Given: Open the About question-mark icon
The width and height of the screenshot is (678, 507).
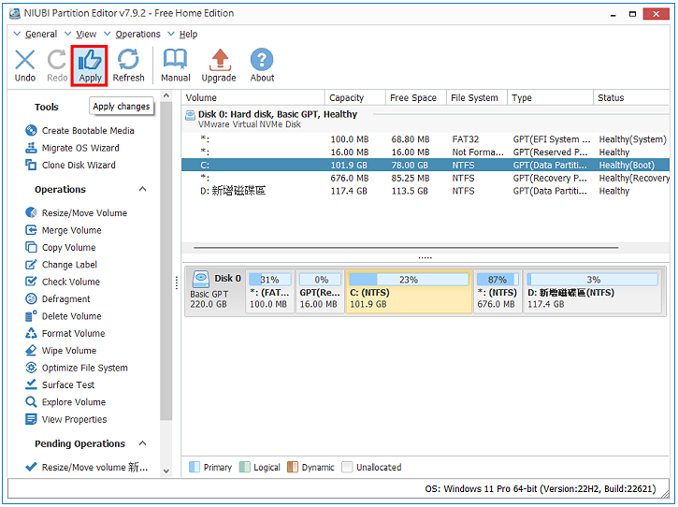Looking at the screenshot, I should (262, 65).
